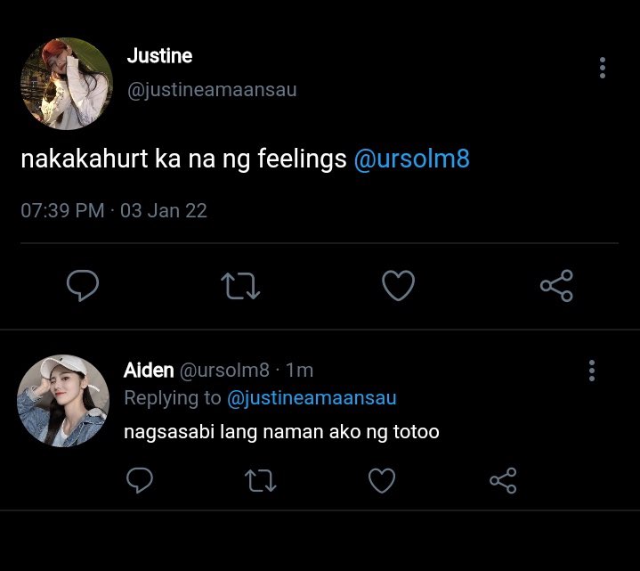Retweet Justine's main tweet

pos(240,286)
